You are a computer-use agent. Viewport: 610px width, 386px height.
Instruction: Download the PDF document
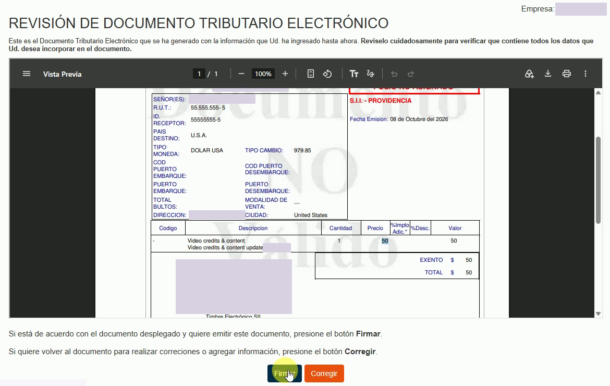point(548,74)
